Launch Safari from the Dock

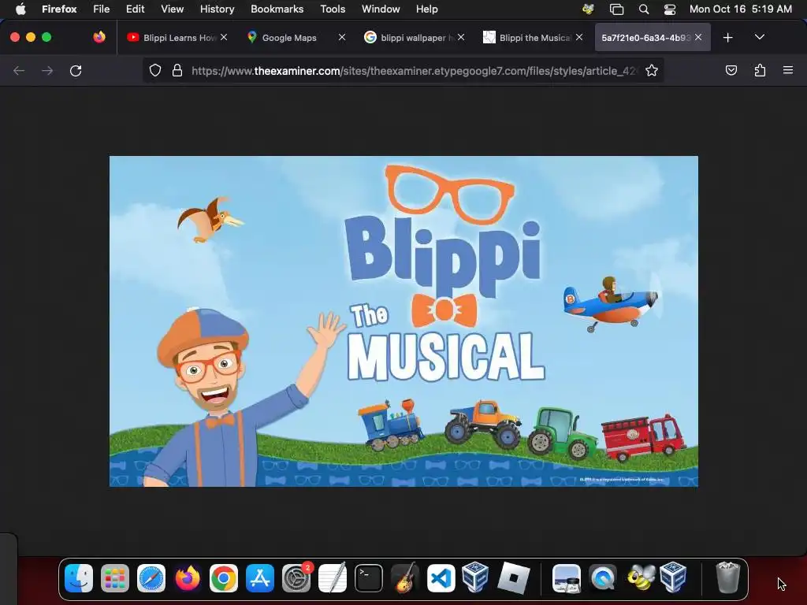pyautogui.click(x=151, y=578)
